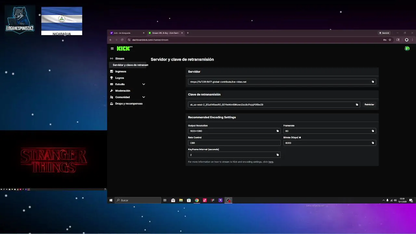416x234 pixels.
Task: Open notification center in taskbar
Action: click(411, 200)
